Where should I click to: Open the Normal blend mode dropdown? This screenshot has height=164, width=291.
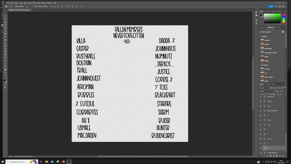(267, 91)
